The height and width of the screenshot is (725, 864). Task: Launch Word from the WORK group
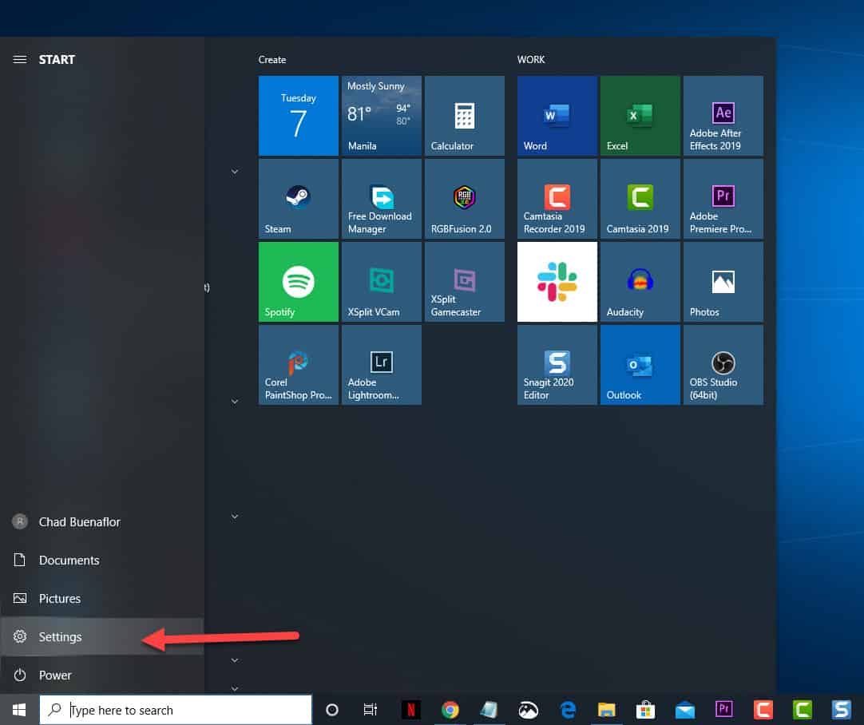tap(557, 116)
